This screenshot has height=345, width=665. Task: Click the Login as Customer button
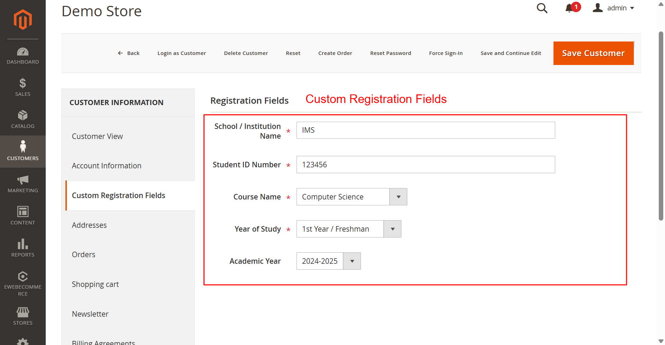pos(181,53)
